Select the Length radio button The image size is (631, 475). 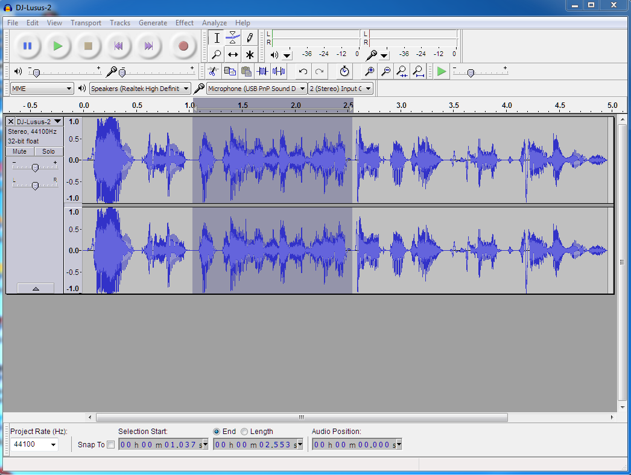(x=243, y=431)
